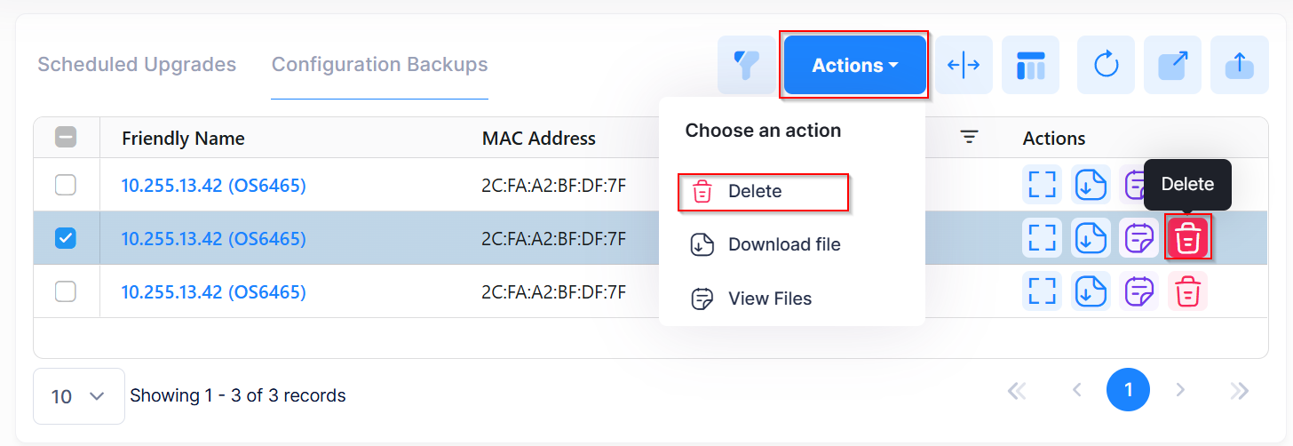Image resolution: width=1293 pixels, height=446 pixels.
Task: Click the refresh table icon
Action: pyautogui.click(x=1106, y=65)
